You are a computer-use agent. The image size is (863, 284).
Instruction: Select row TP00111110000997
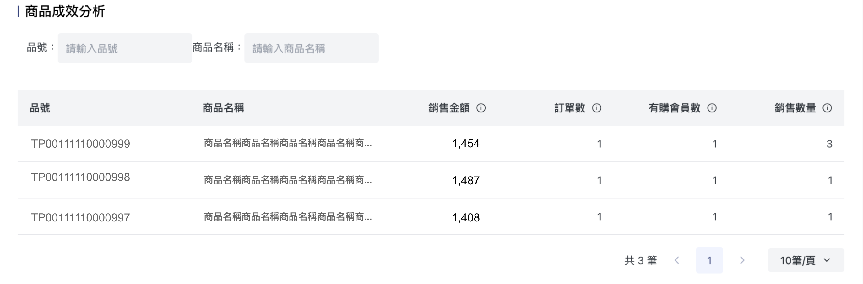point(80,218)
